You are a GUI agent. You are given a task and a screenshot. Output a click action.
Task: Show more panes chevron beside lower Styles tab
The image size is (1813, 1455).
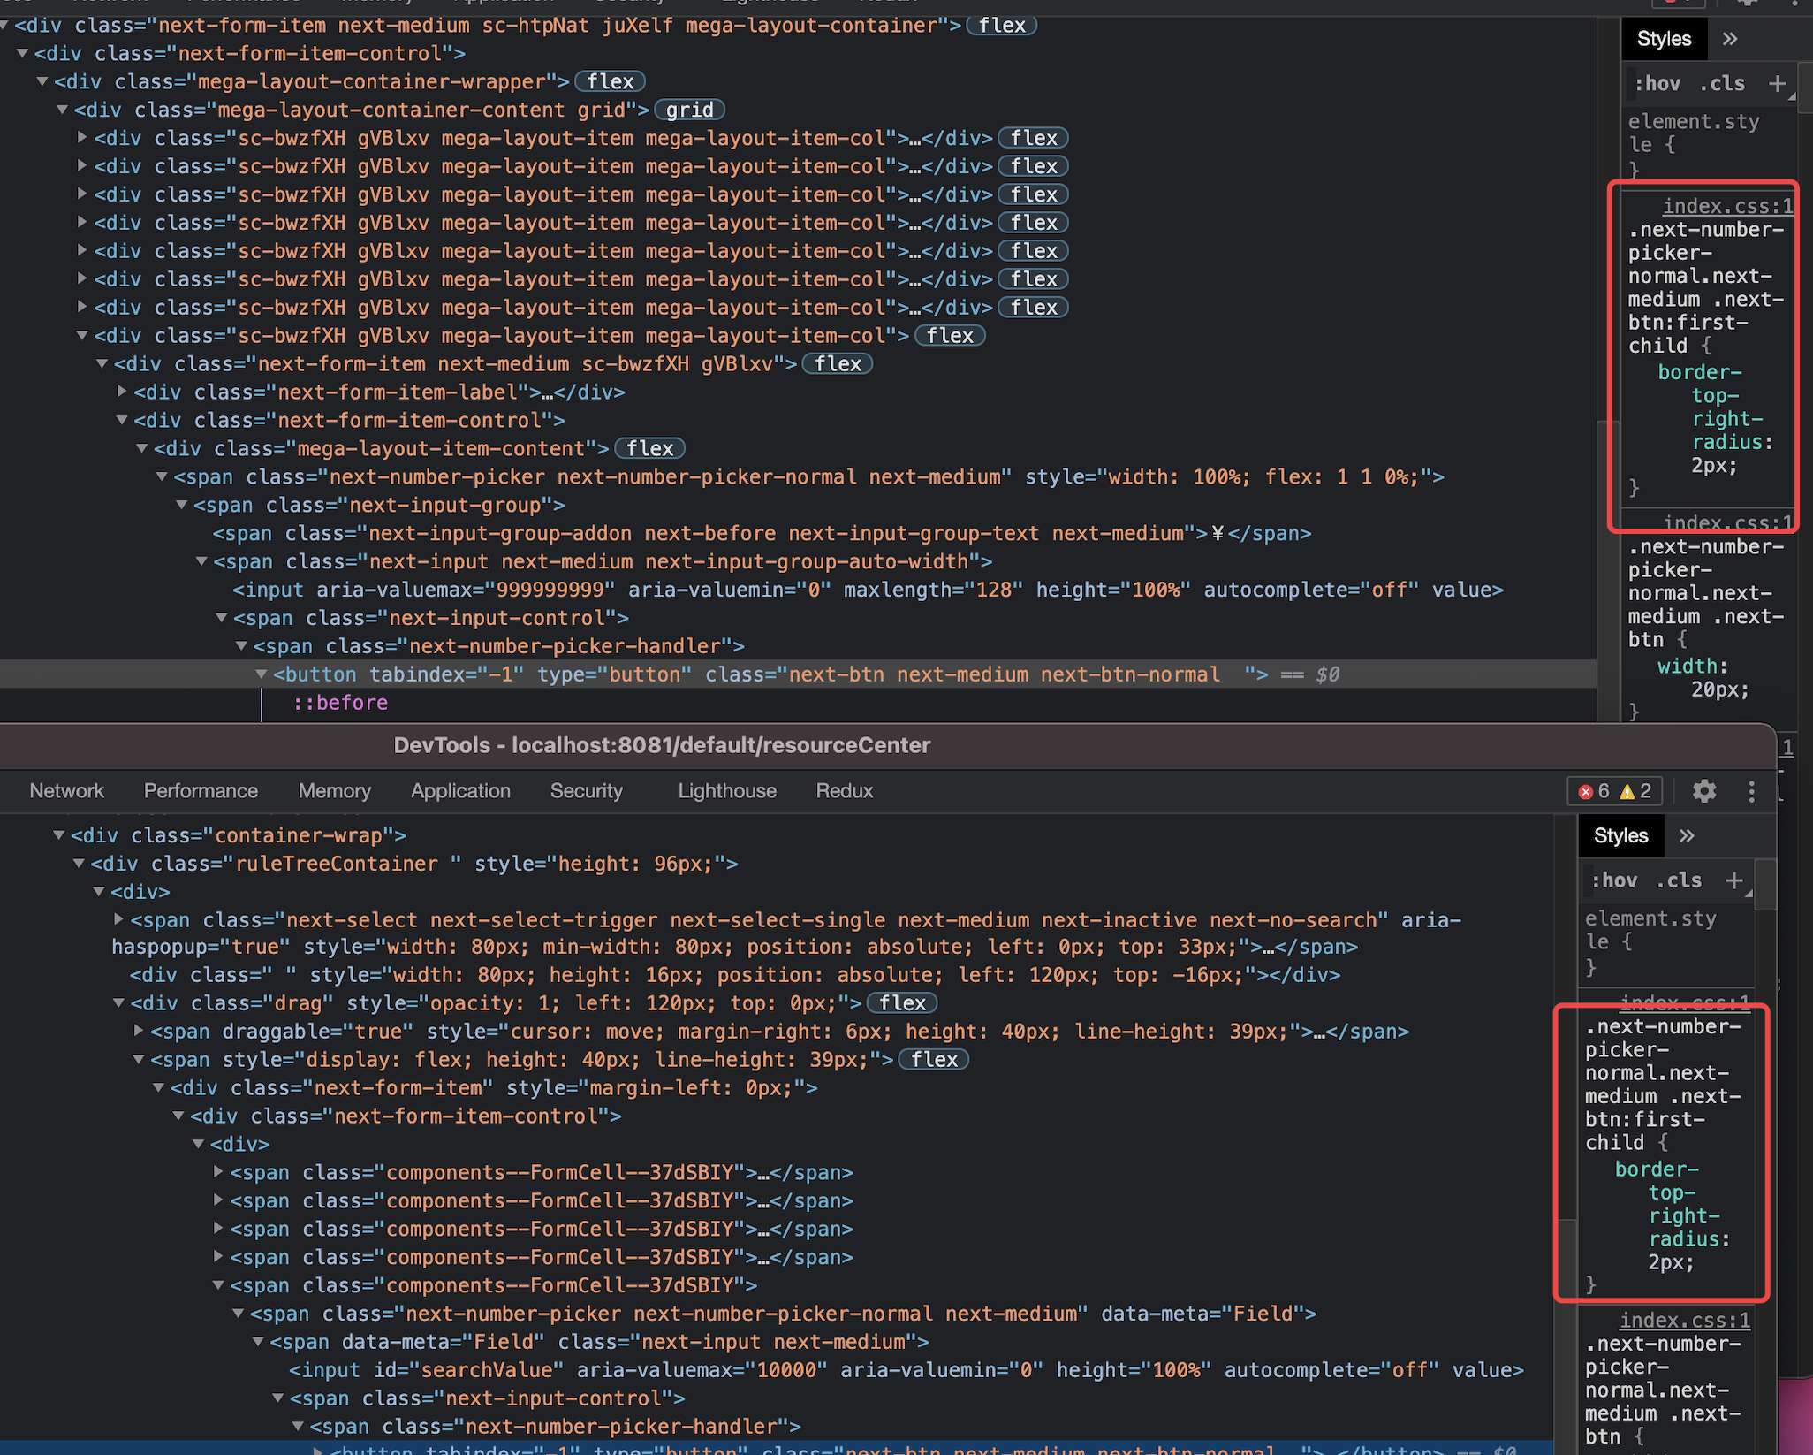pos(1687,836)
